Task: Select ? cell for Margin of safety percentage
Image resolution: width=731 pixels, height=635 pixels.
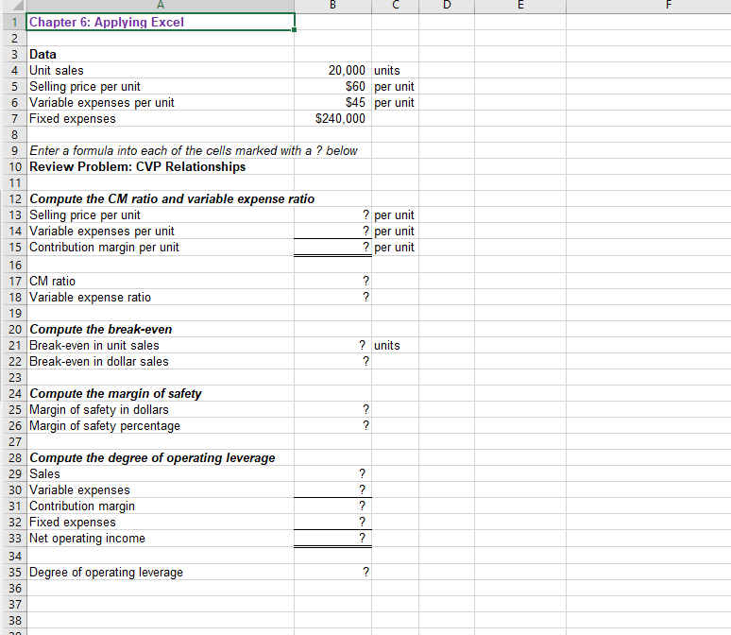Action: click(x=332, y=425)
